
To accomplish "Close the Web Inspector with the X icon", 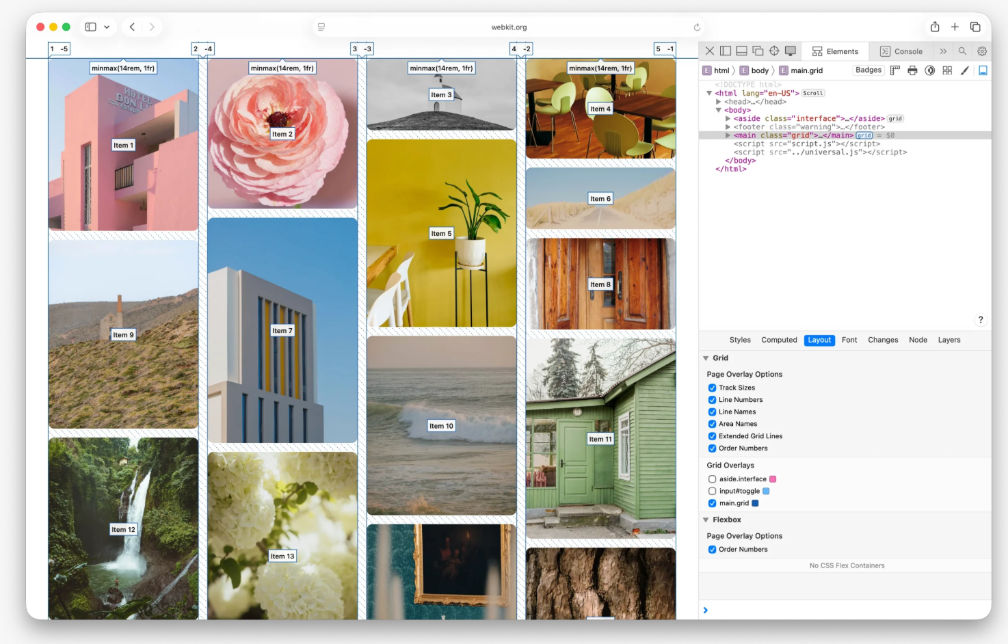I will (x=710, y=51).
